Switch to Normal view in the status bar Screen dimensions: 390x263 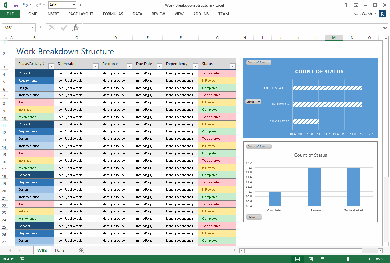[x=297, y=259]
